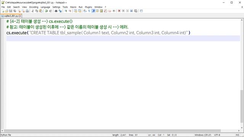244x137 pixels.
Task: Click the Save All toolbar icon
Action: 15,11
